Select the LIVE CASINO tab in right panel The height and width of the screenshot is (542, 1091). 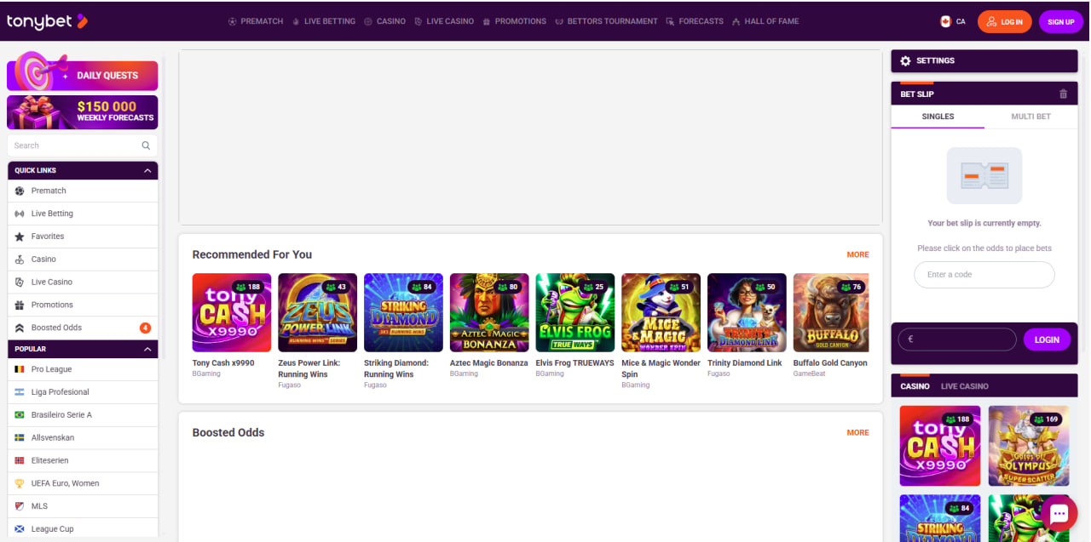coord(965,386)
